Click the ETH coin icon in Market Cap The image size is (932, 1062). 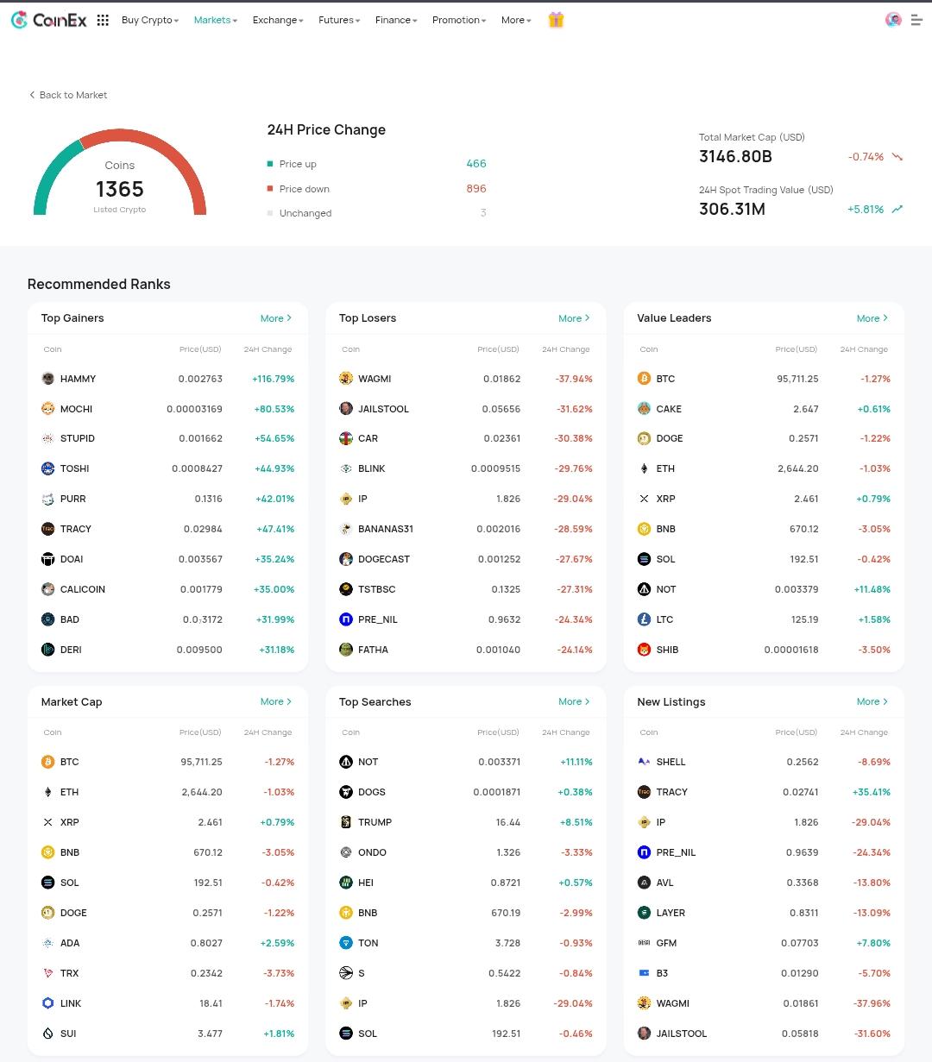[48, 792]
